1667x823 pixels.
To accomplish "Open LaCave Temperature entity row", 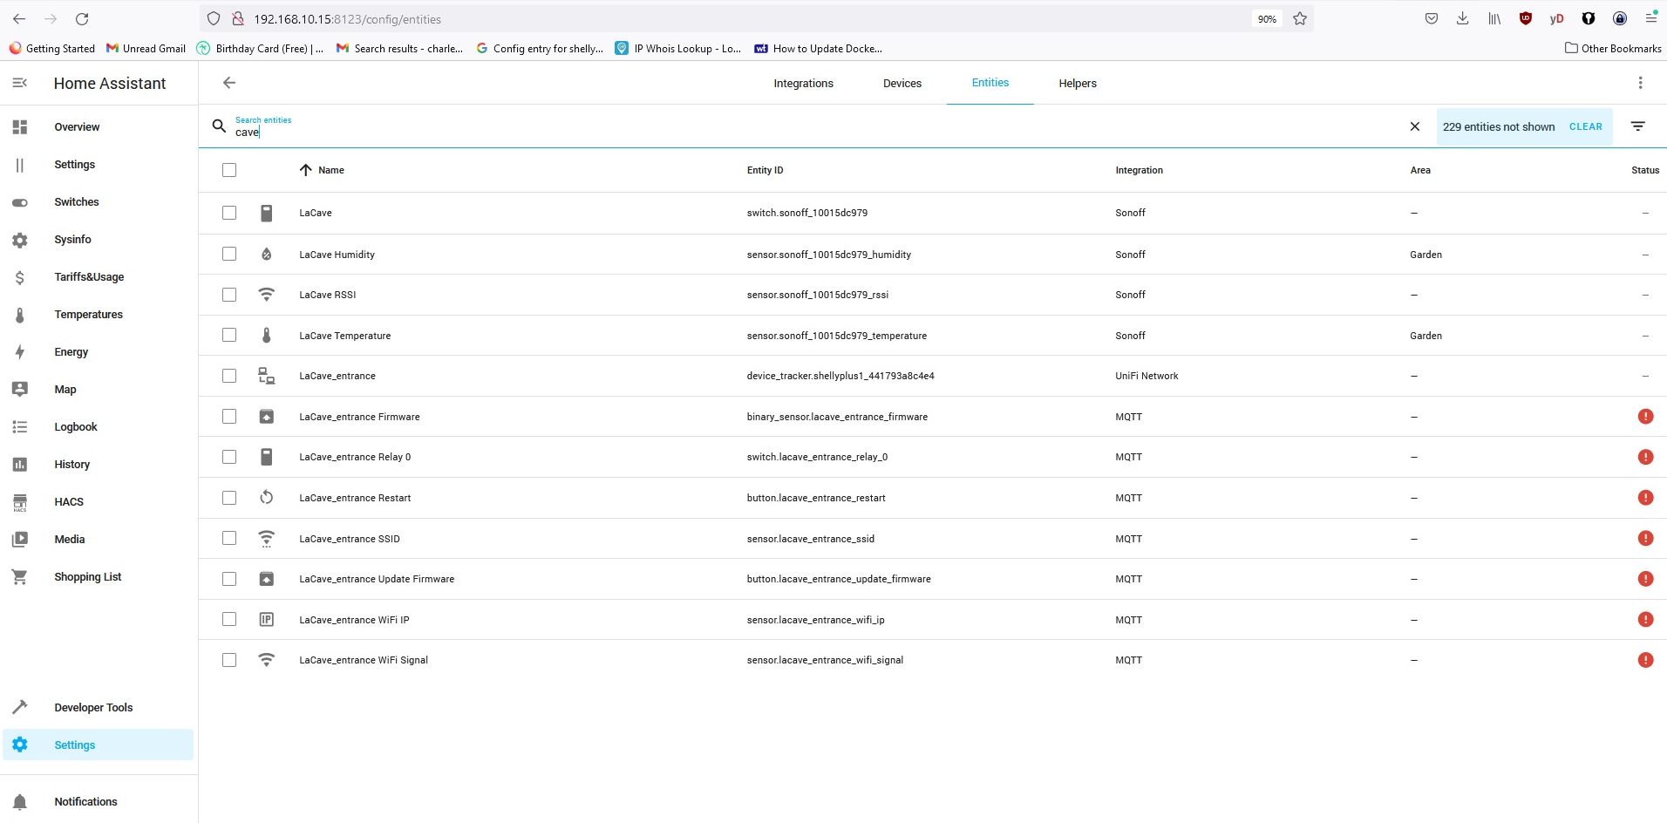I will point(933,336).
